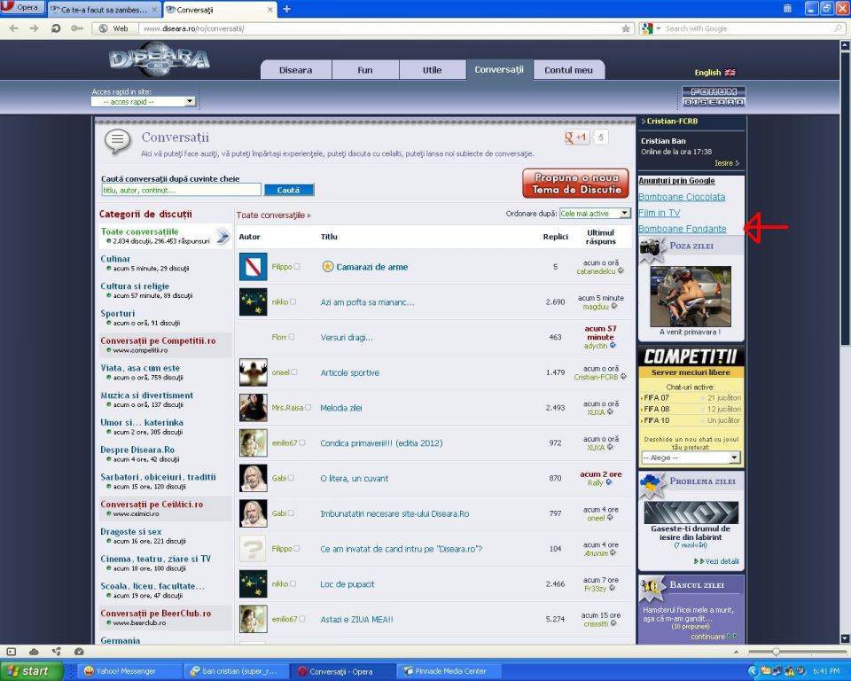Click the URL address bar
The image size is (851, 681).
pos(380,28)
